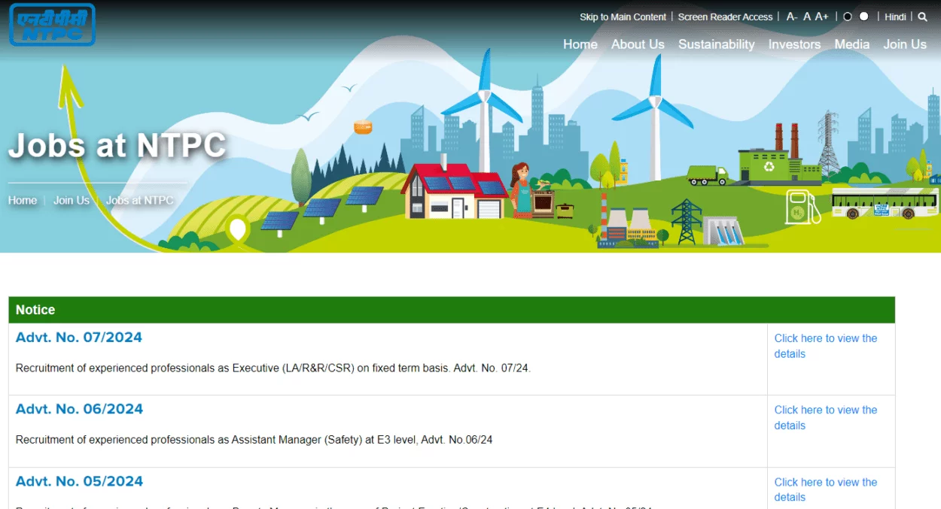Increase font size with A+ button
The width and height of the screenshot is (941, 509).
pyautogui.click(x=821, y=17)
